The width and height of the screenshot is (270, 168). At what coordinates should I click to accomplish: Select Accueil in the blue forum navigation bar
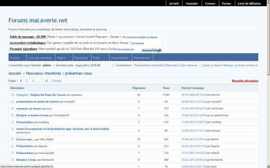pyautogui.click(x=15, y=58)
